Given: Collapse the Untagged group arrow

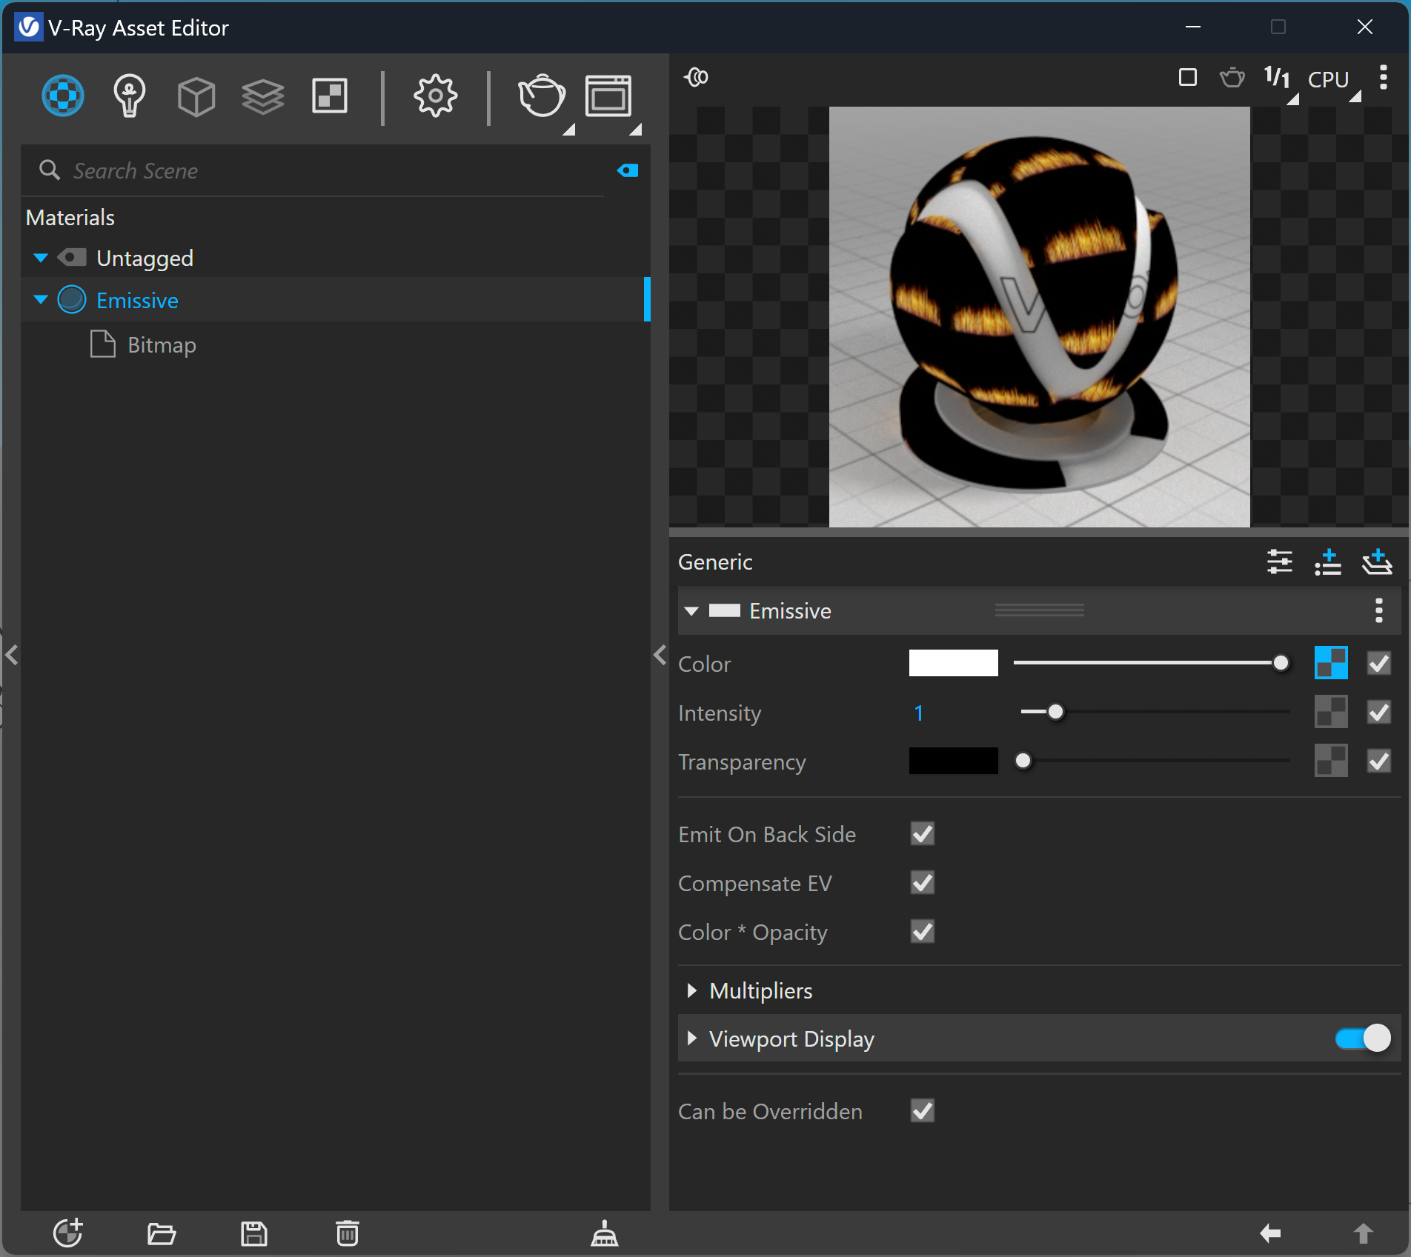Looking at the screenshot, I should (41, 258).
